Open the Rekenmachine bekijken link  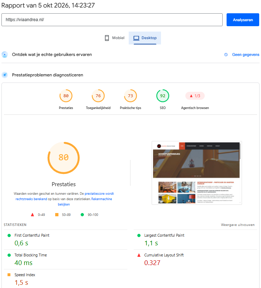[x=85, y=202]
